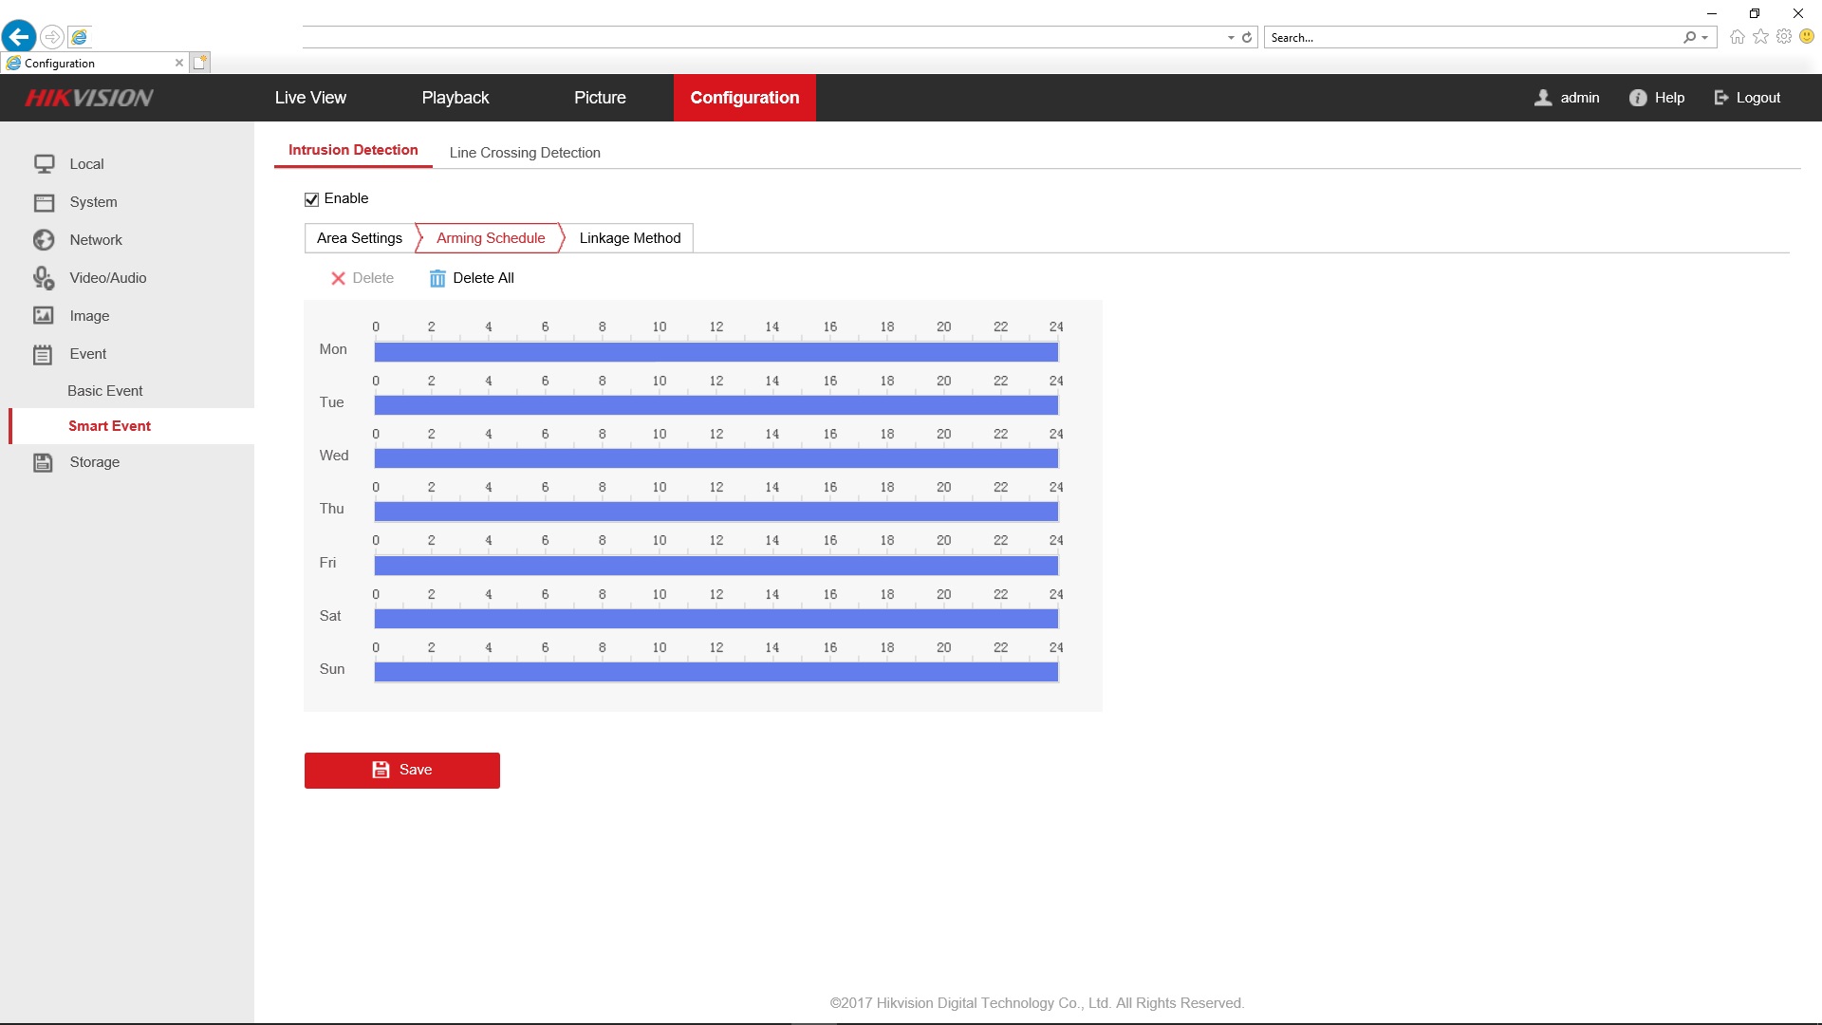Open the address bar dropdown arrow

[x=1231, y=38]
